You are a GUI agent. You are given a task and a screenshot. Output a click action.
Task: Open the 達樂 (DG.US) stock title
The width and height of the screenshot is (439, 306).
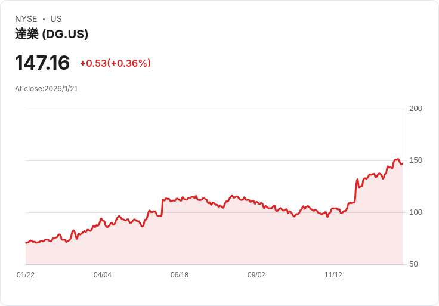coord(51,34)
